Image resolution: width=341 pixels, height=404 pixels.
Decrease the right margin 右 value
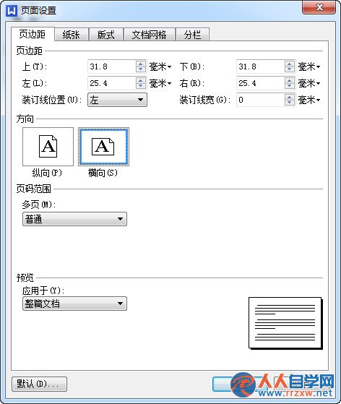click(289, 86)
